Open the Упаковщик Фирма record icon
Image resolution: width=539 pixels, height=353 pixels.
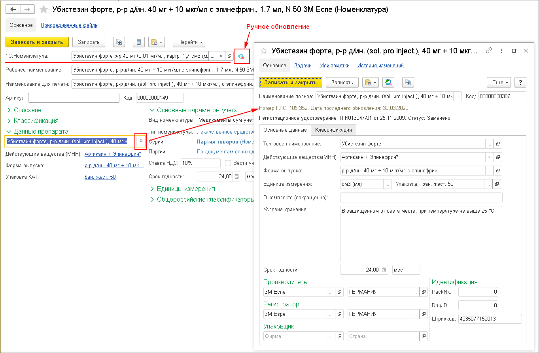point(339,336)
